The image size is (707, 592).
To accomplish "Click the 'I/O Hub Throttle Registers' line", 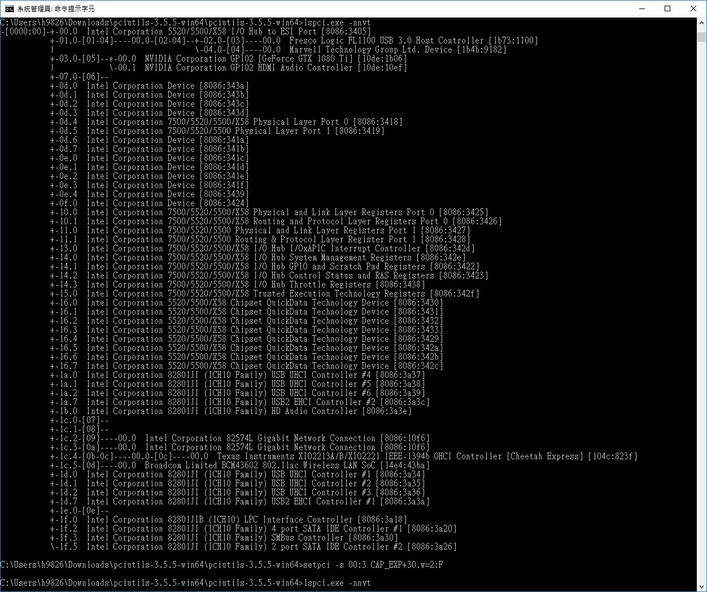I will tap(237, 285).
